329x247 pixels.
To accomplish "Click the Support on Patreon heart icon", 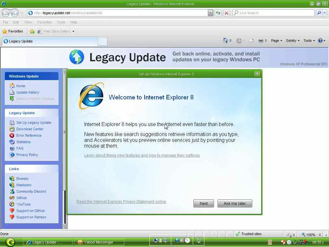I will click(x=12, y=217).
